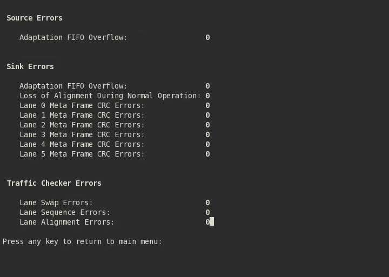The image size is (389, 277).
Task: Click Lane 5 Meta Frame CRC Errors label
Action: tap(82, 154)
